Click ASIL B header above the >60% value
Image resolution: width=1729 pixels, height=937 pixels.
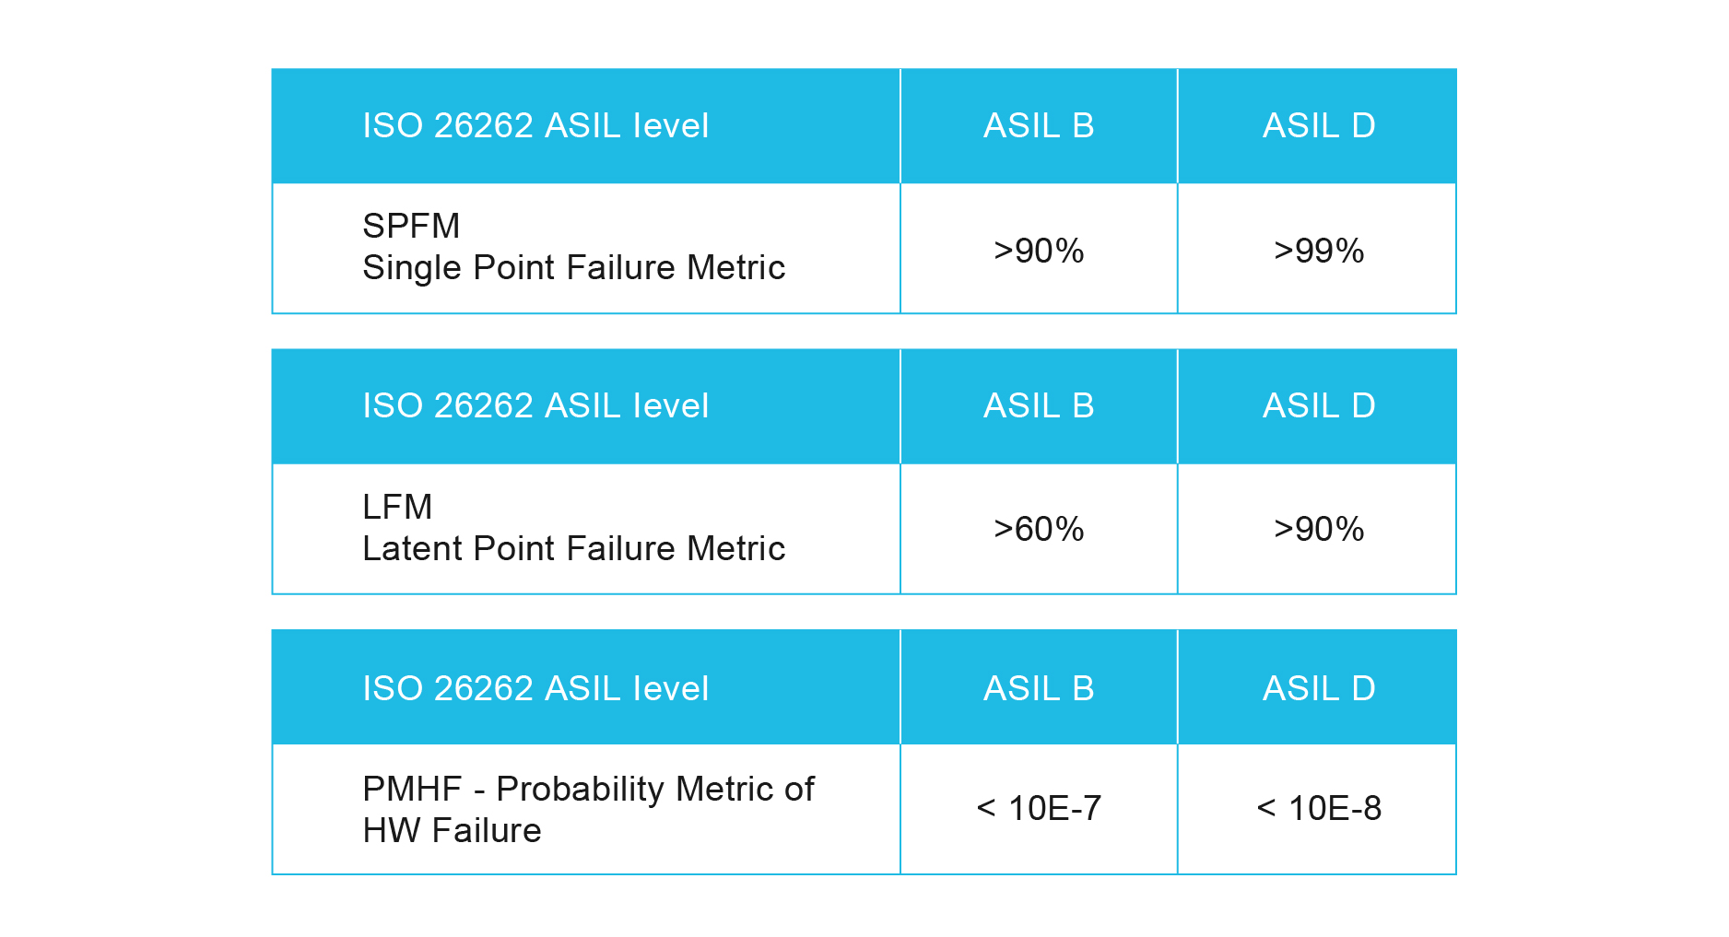coord(1039,406)
